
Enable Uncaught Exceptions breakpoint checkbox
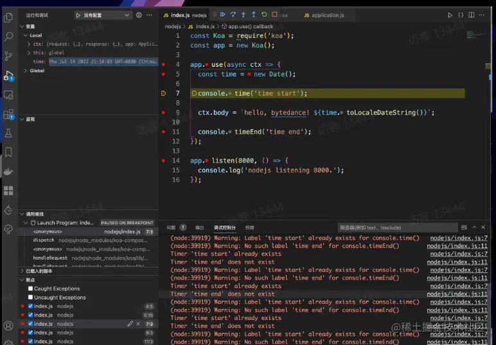click(30, 297)
